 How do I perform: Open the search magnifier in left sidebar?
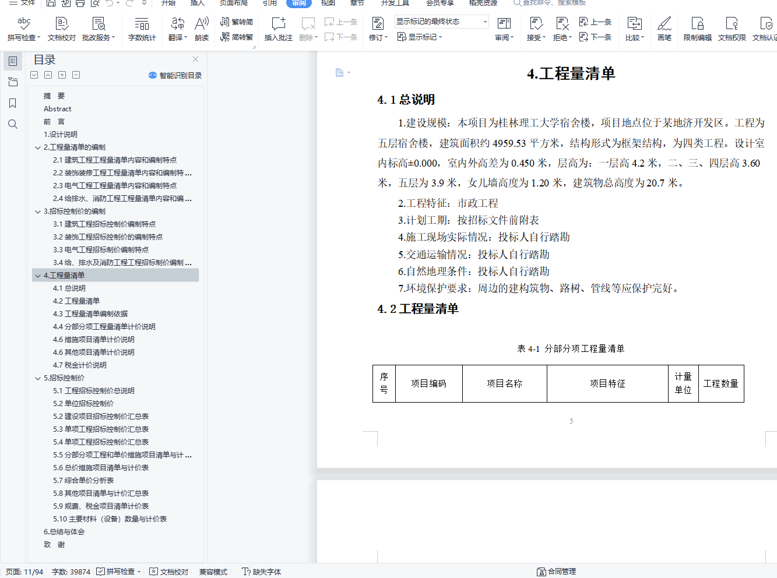[x=13, y=124]
